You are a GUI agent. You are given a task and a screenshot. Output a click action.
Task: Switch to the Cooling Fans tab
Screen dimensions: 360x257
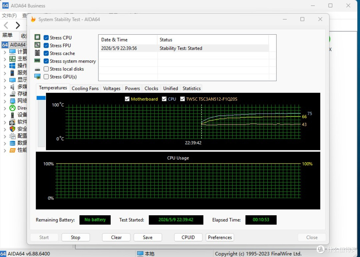click(85, 88)
